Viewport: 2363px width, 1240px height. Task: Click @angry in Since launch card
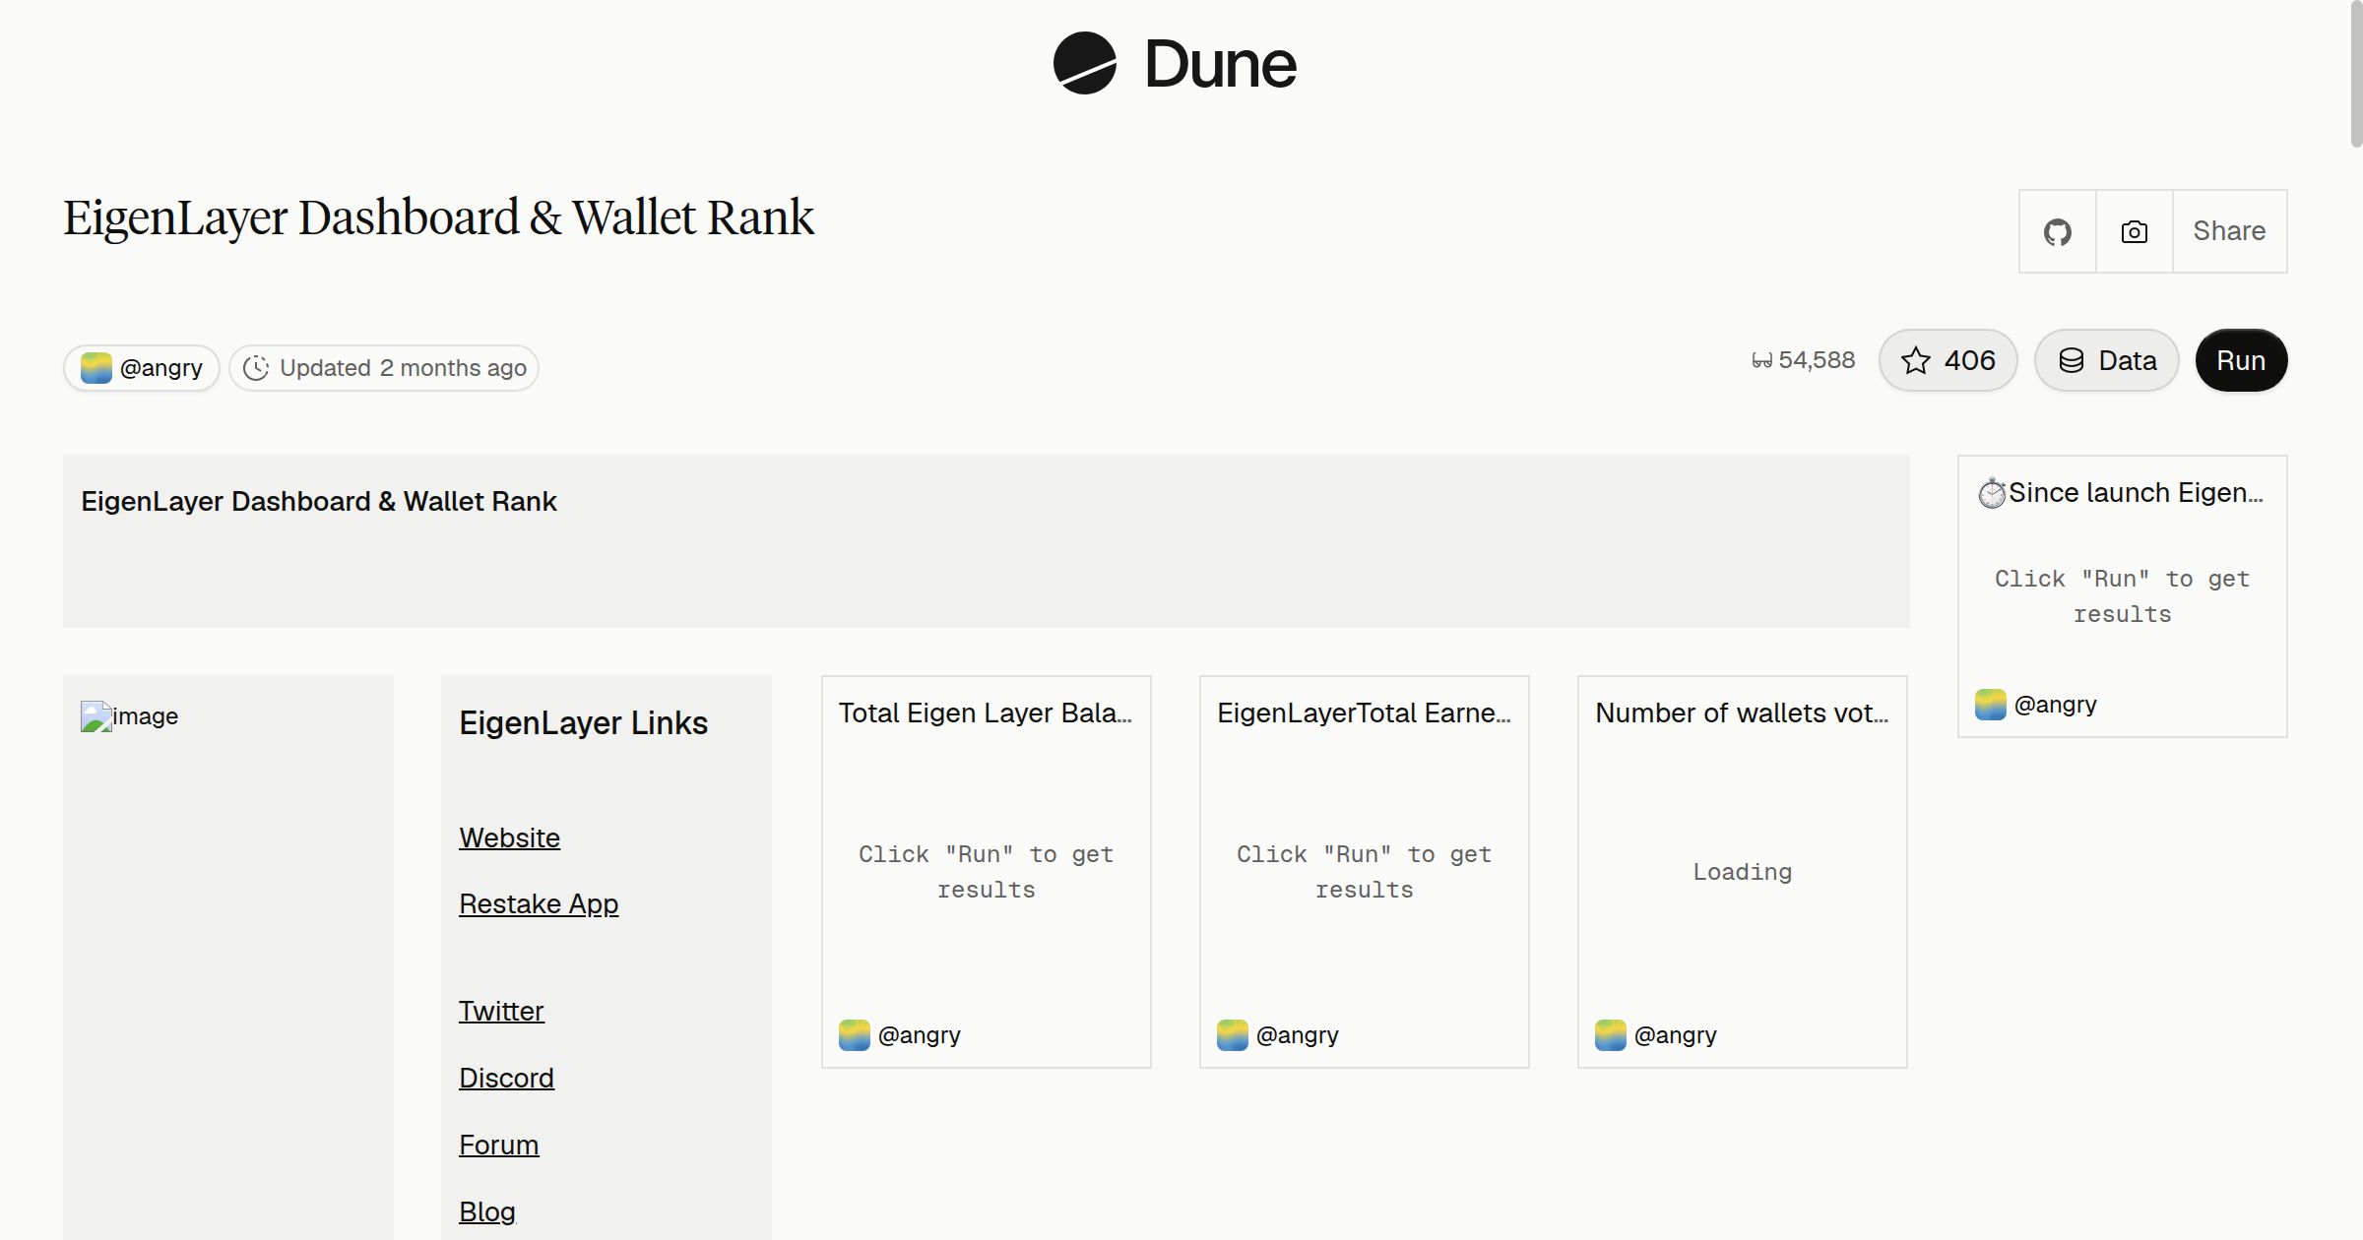[2036, 704]
